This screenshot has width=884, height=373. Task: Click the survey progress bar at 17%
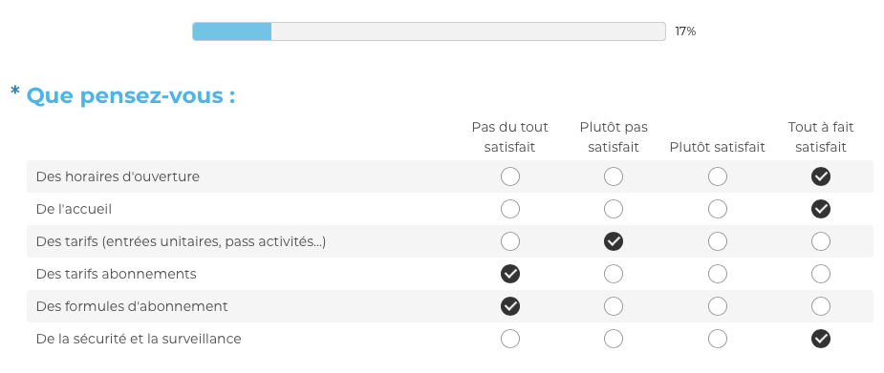click(x=429, y=31)
